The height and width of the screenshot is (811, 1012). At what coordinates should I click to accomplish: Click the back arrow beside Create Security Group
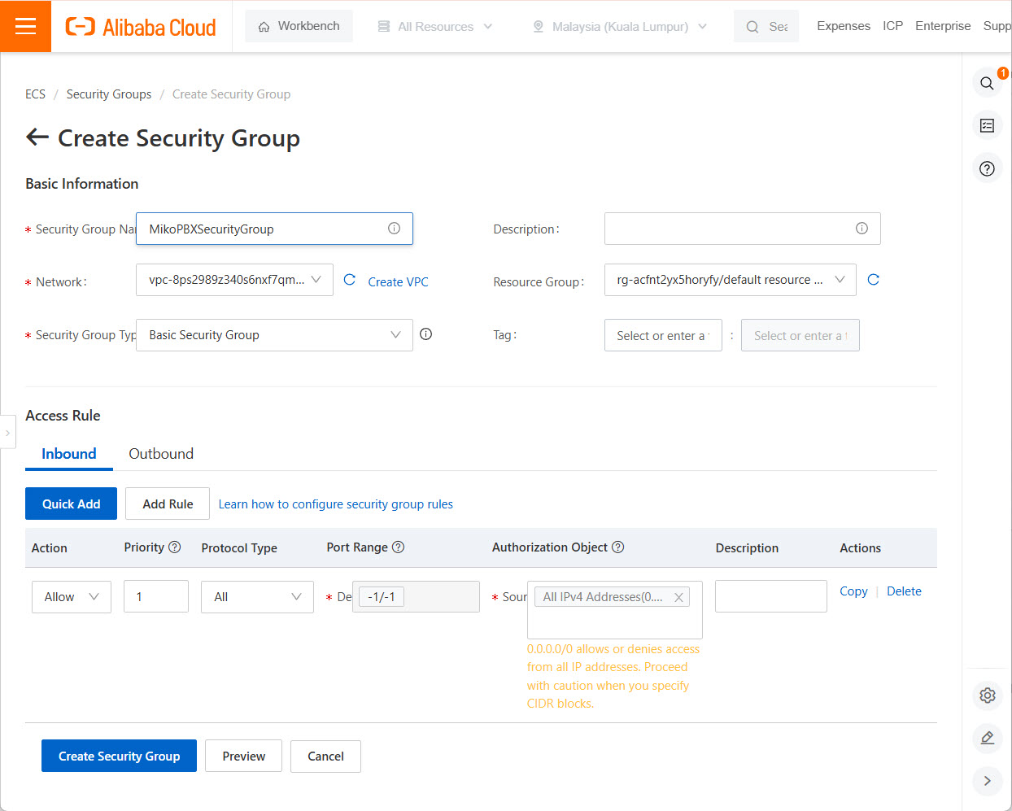tap(37, 137)
